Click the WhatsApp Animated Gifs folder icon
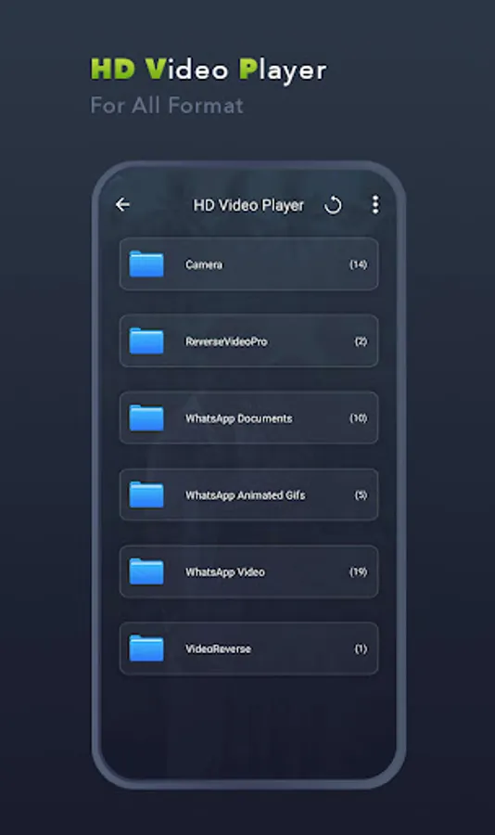The width and height of the screenshot is (495, 835). click(x=146, y=495)
